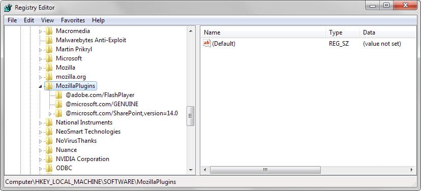Click the Type column header
421x191 pixels.
[343, 33]
